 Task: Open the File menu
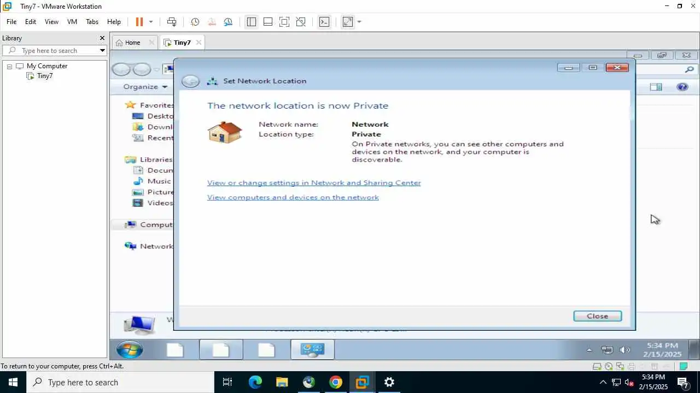(11, 22)
